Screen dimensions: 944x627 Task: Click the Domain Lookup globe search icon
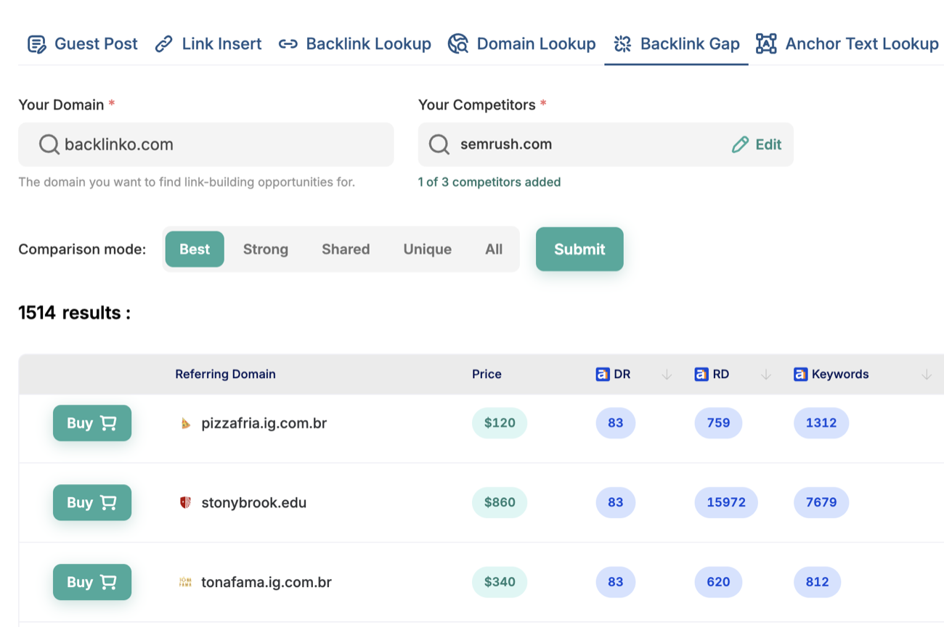[458, 44]
